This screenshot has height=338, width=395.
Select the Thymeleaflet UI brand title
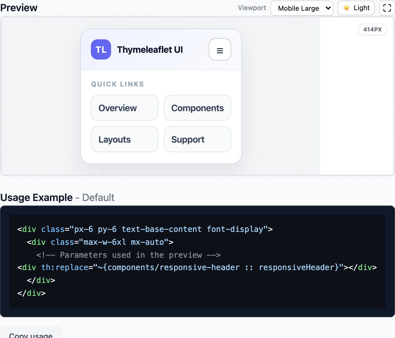click(x=150, y=49)
